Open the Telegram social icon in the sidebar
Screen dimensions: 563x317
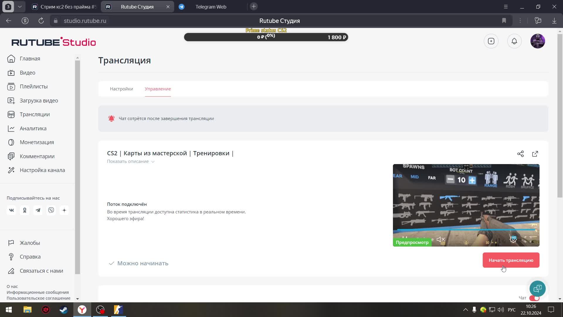(38, 210)
